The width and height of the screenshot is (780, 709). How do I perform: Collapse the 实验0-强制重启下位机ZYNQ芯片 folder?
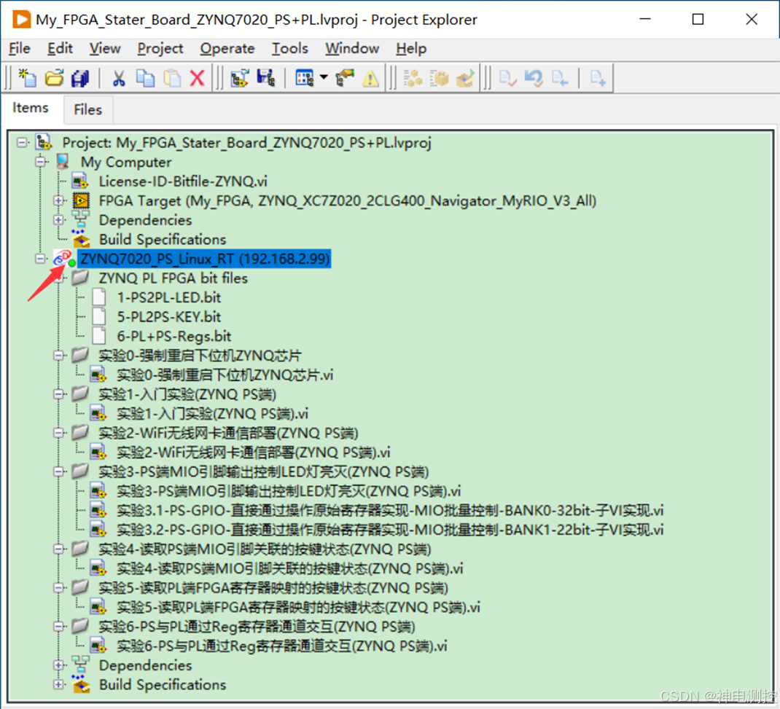(x=59, y=355)
